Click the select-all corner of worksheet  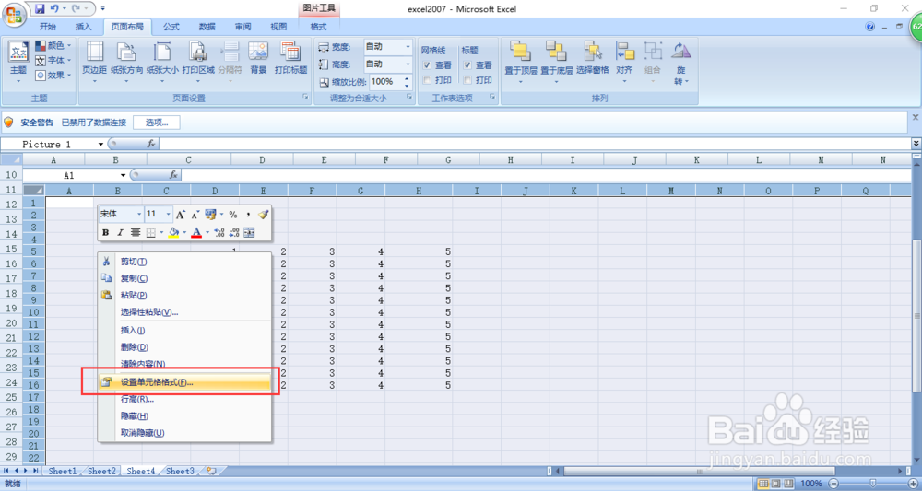[11, 159]
